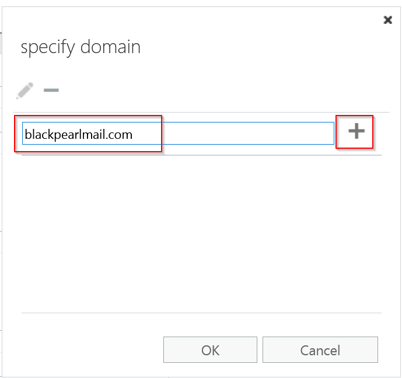The height and width of the screenshot is (378, 402).
Task: Discard changes by clicking Cancel
Action: tap(320, 350)
